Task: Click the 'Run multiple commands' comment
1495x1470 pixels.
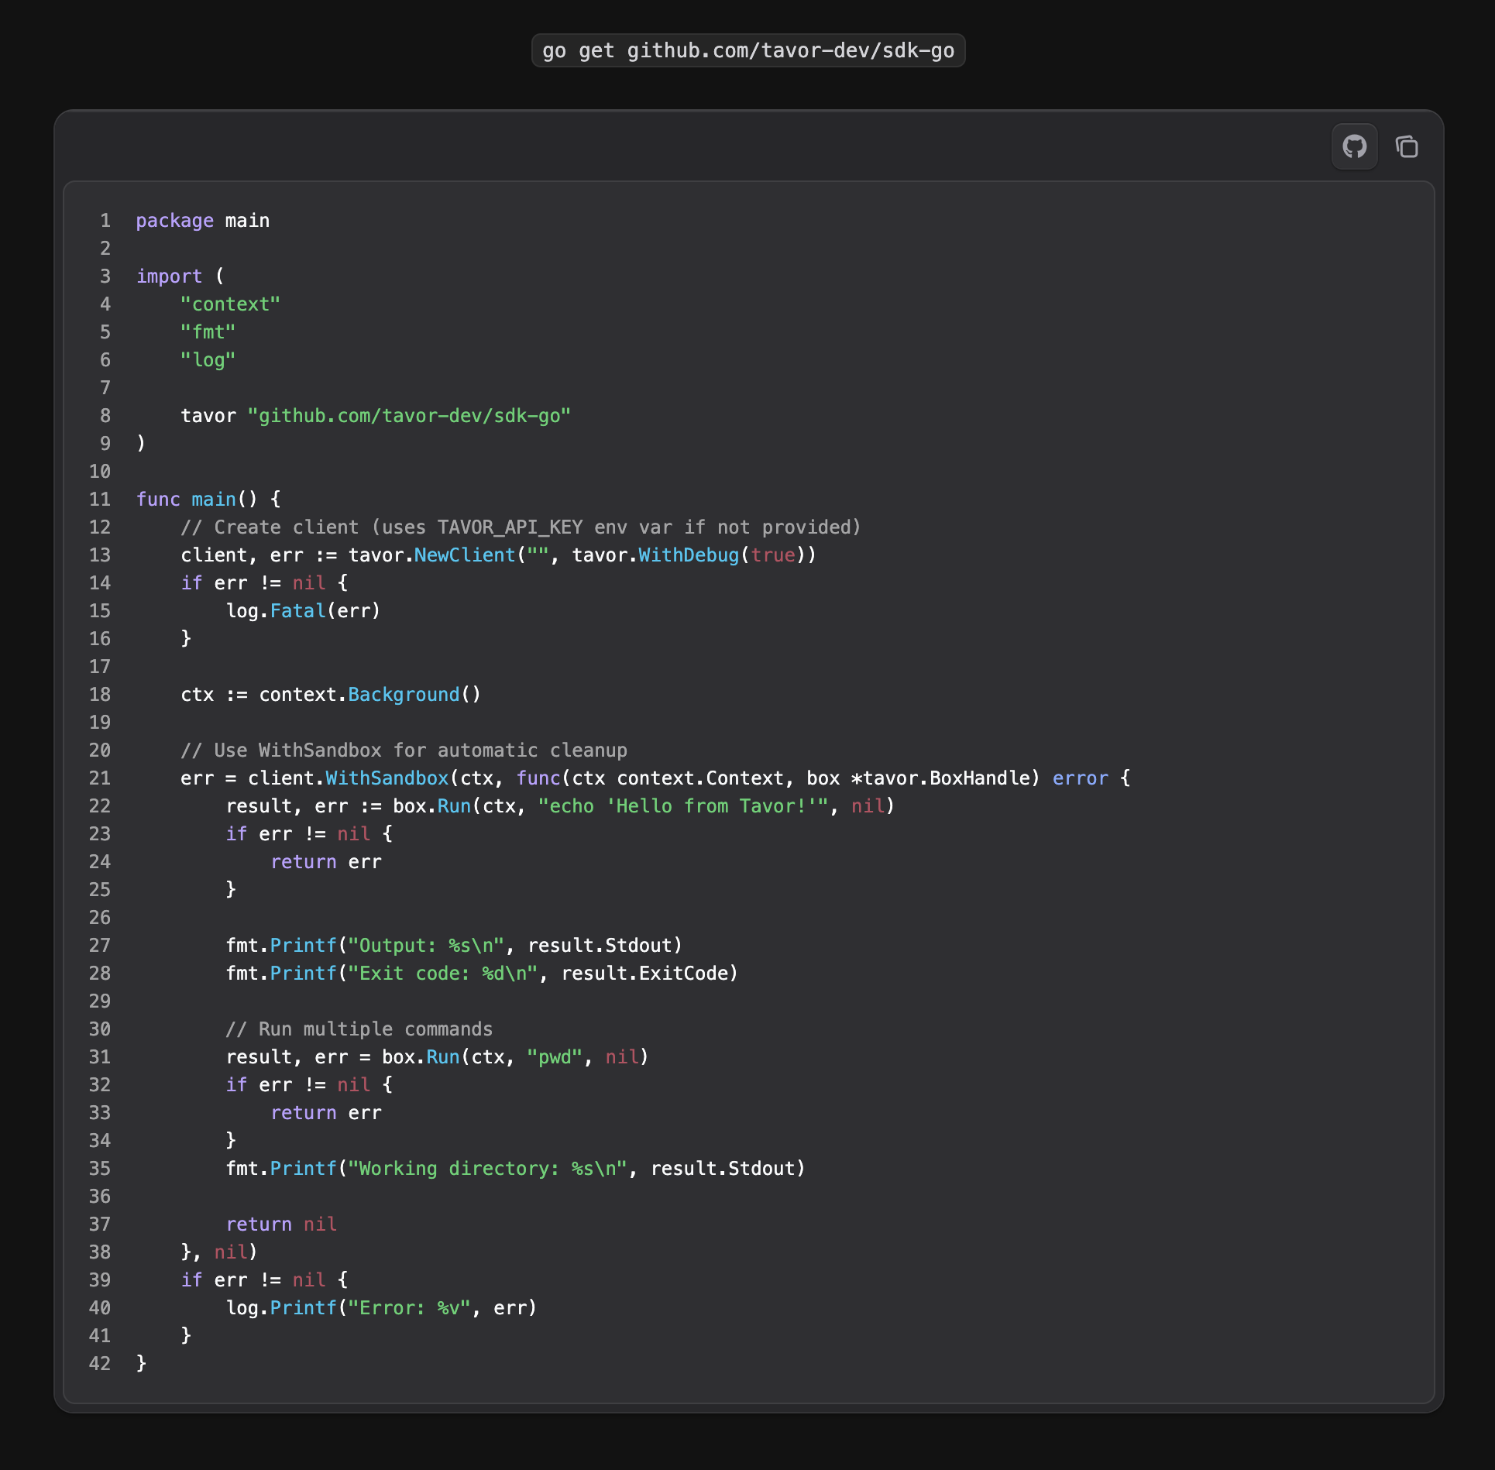Action: tap(359, 1029)
